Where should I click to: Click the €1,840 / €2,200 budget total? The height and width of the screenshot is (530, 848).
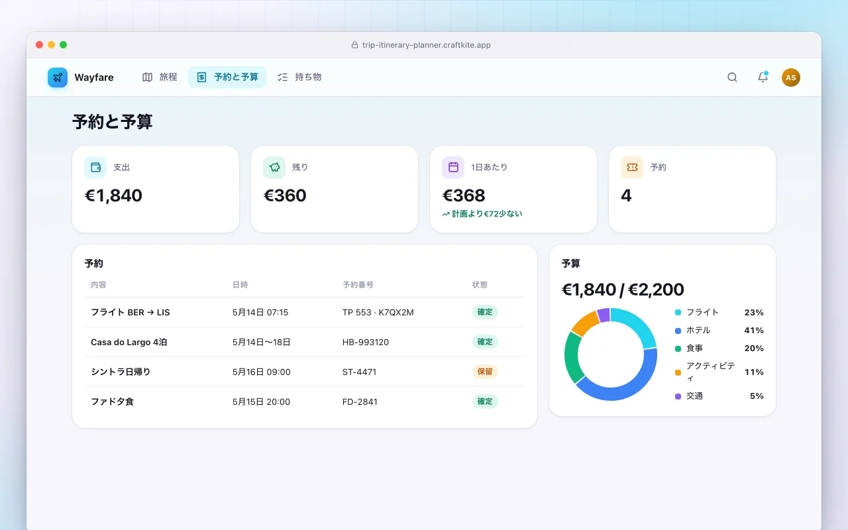coord(623,290)
